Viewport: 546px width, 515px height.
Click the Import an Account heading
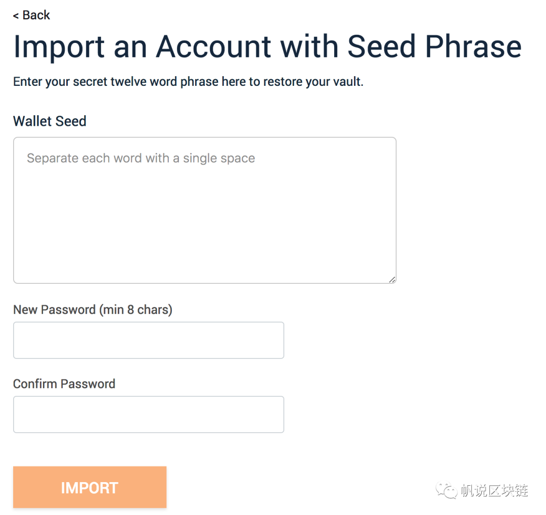tap(267, 46)
